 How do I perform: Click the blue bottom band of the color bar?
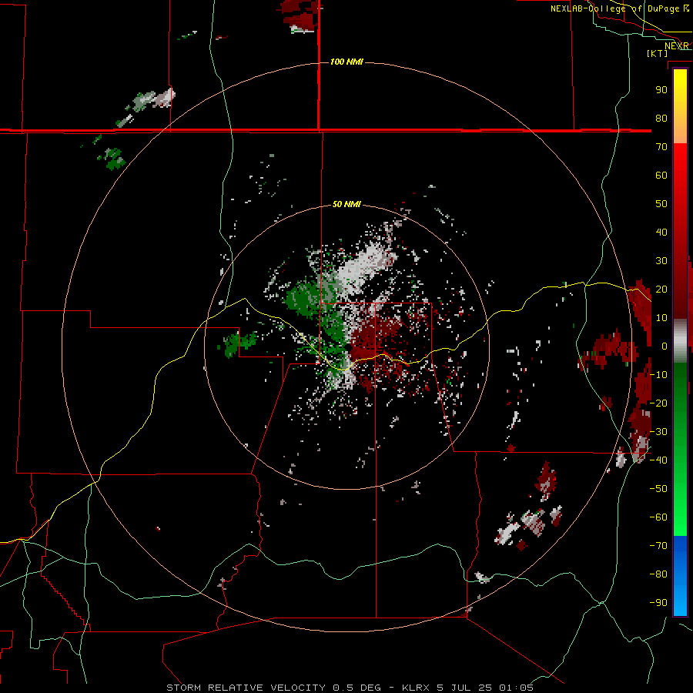680,576
